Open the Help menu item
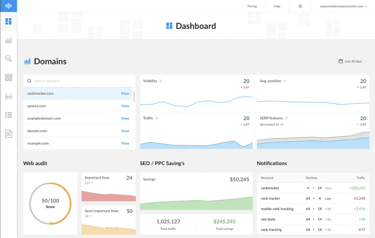The height and width of the screenshot is (238, 375). (x=277, y=7)
